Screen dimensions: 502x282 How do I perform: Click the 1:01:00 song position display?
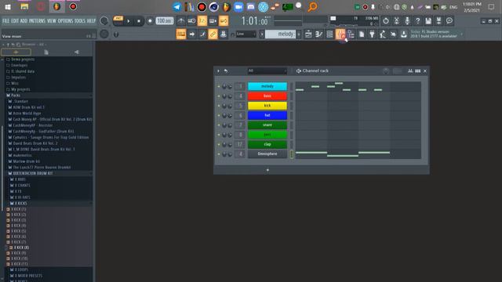(x=254, y=21)
